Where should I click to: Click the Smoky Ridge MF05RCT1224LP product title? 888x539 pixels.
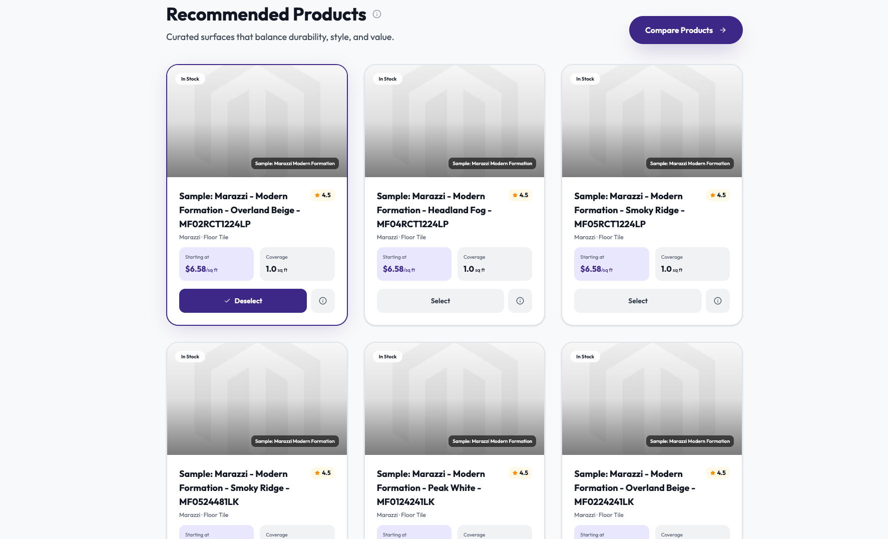[629, 210]
